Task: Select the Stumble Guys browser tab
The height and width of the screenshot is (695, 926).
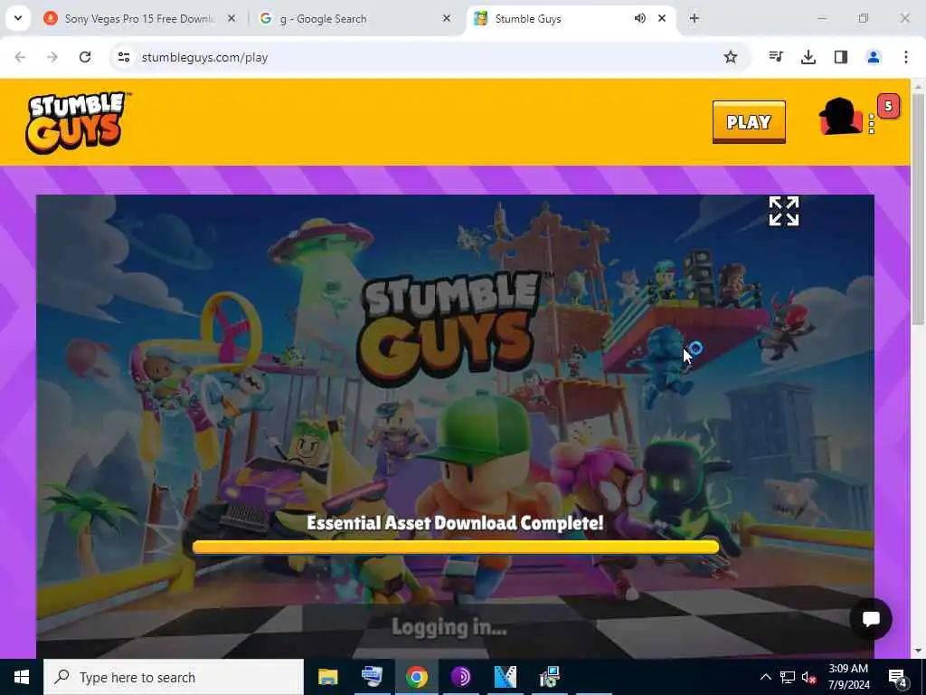Action: (555, 19)
